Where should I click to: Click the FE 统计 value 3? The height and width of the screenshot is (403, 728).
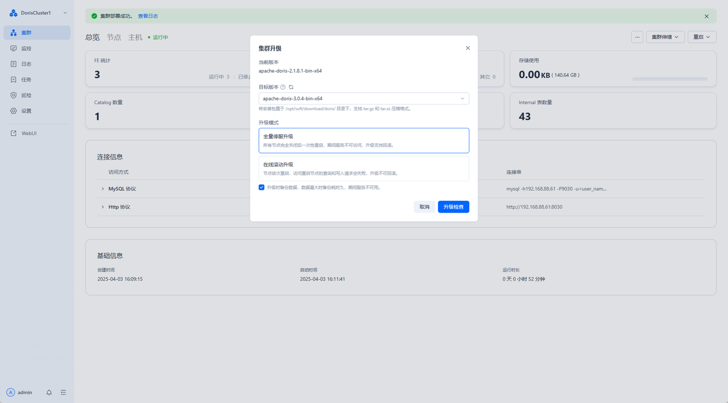tap(97, 74)
